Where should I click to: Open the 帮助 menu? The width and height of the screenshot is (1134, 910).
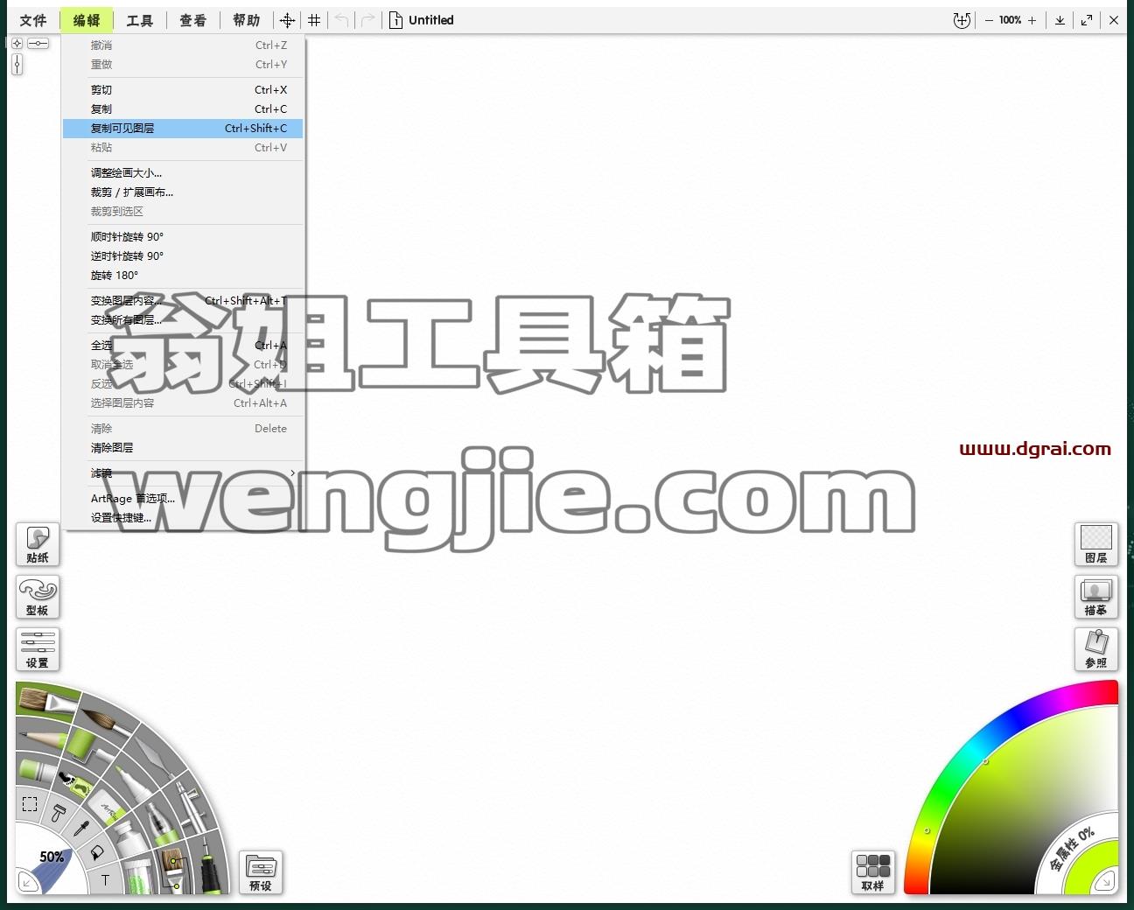click(x=247, y=20)
